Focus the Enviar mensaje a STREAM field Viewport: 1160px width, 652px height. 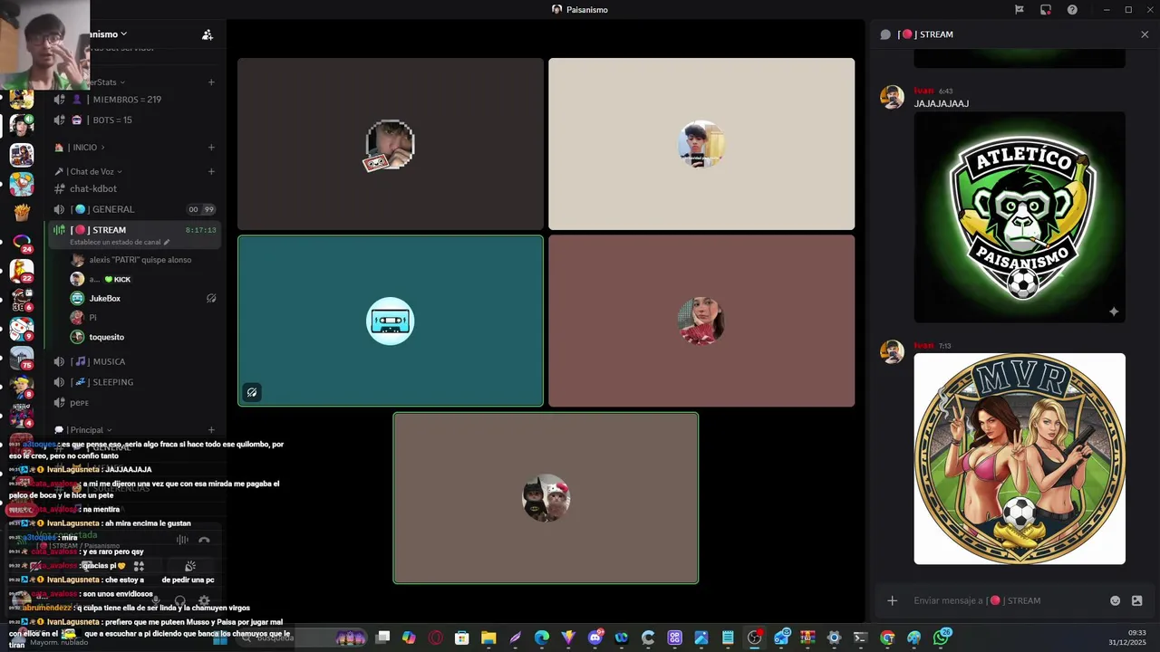click(1006, 600)
